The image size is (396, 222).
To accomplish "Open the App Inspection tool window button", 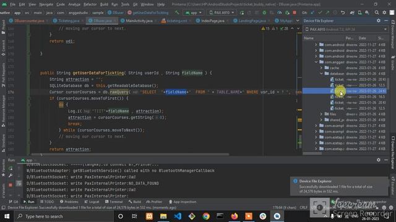I will point(183,202).
